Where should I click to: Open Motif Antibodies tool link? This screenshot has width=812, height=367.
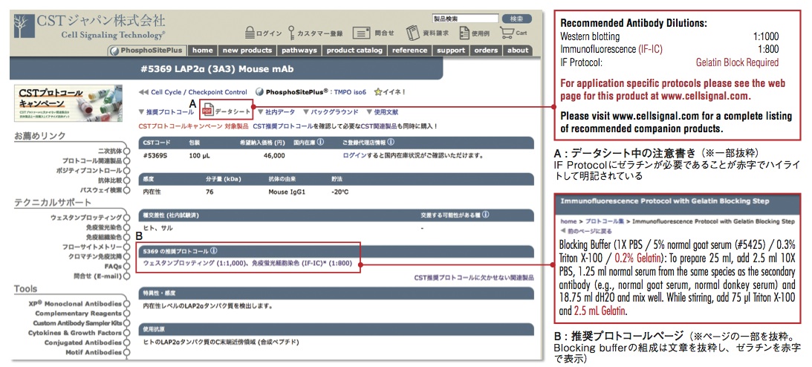94,352
